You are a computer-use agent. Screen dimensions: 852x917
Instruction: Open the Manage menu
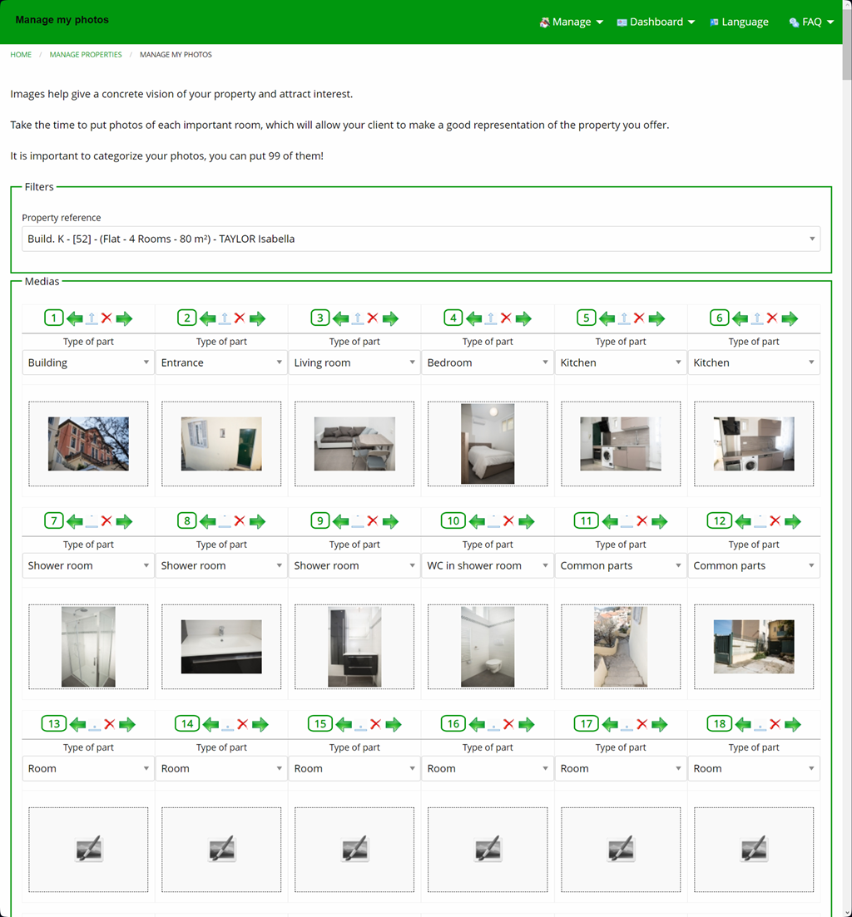tap(571, 22)
